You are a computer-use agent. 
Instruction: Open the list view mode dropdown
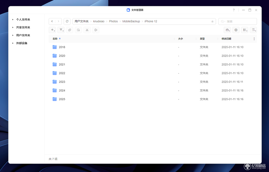pyautogui.click(x=245, y=30)
